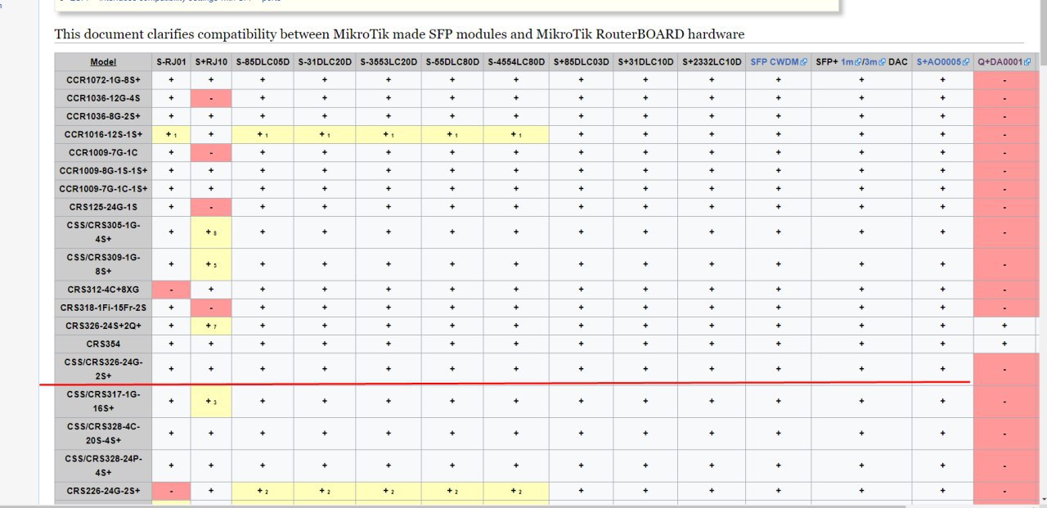Select the S-85DLC05D column header
The width and height of the screenshot is (1047, 508).
coord(263,62)
